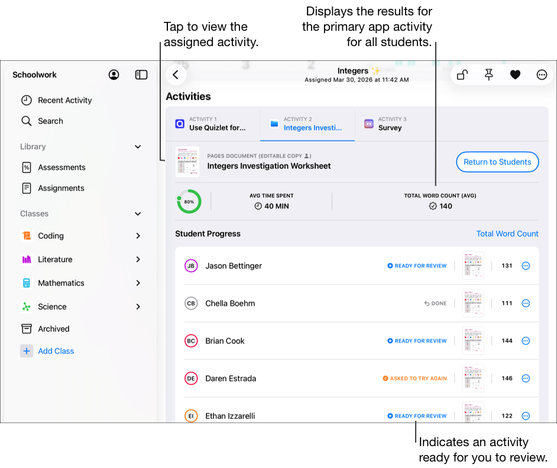Open Chella Boehm's worksheet thumbnail

point(473,303)
